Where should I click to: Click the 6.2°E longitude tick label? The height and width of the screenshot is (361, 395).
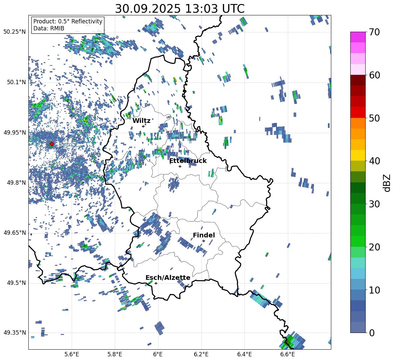click(x=201, y=354)
